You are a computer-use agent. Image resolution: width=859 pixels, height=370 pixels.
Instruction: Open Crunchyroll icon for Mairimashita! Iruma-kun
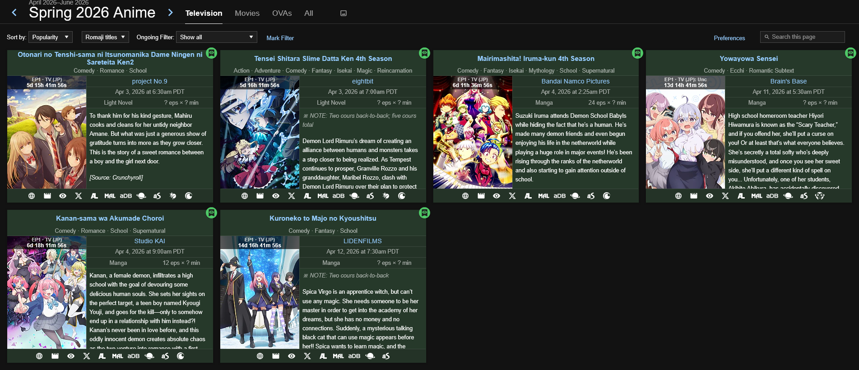[x=607, y=196]
